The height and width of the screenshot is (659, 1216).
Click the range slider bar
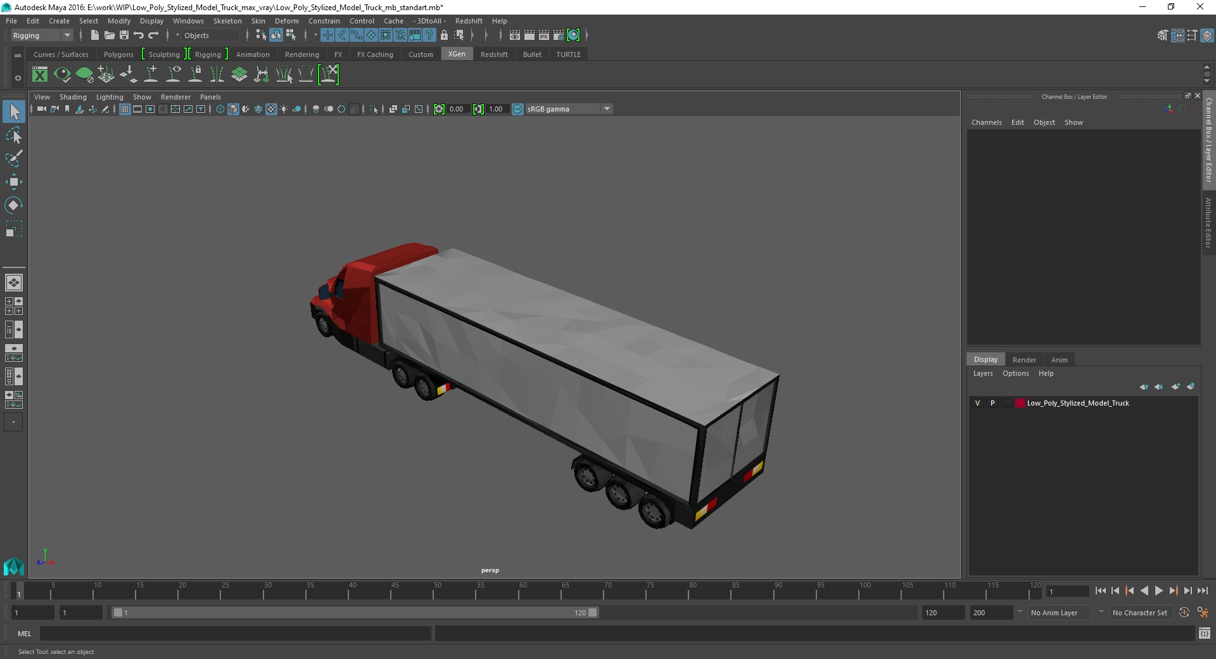point(355,613)
